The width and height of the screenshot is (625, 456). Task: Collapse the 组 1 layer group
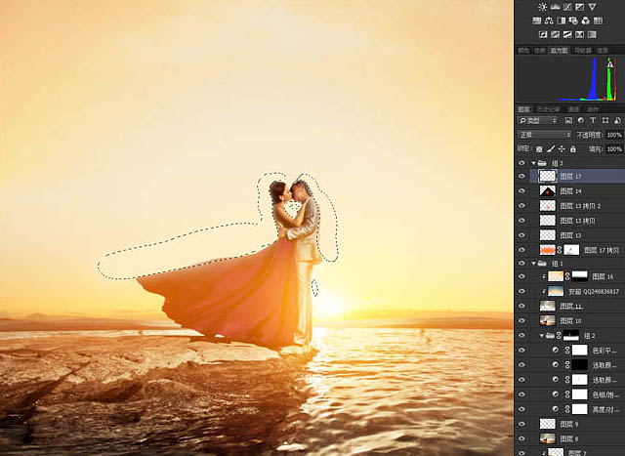[534, 264]
